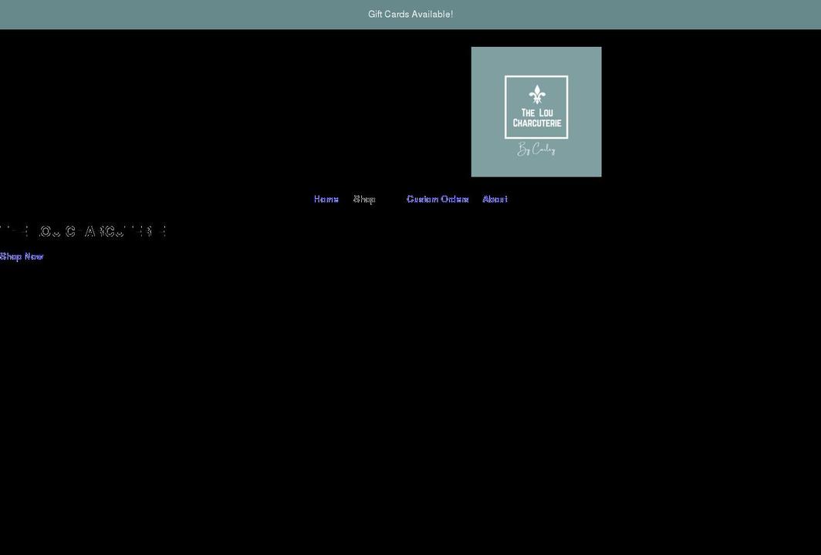Open the Home navigation item
The width and height of the screenshot is (821, 555).
[x=326, y=198]
